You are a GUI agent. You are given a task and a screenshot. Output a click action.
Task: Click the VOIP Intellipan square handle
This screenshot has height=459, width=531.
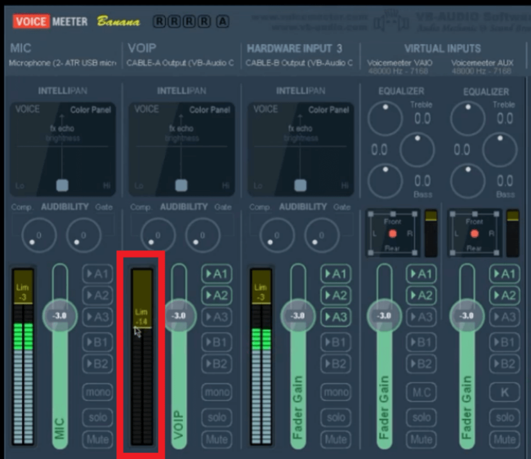click(181, 185)
